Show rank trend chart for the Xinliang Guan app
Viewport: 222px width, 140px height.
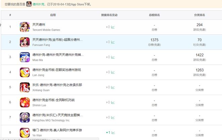pos(113,87)
